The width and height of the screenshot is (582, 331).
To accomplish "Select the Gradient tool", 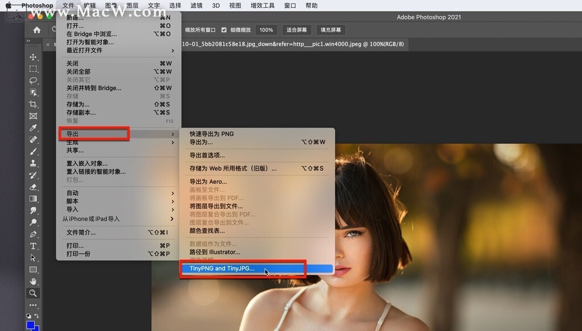I will click(x=33, y=198).
